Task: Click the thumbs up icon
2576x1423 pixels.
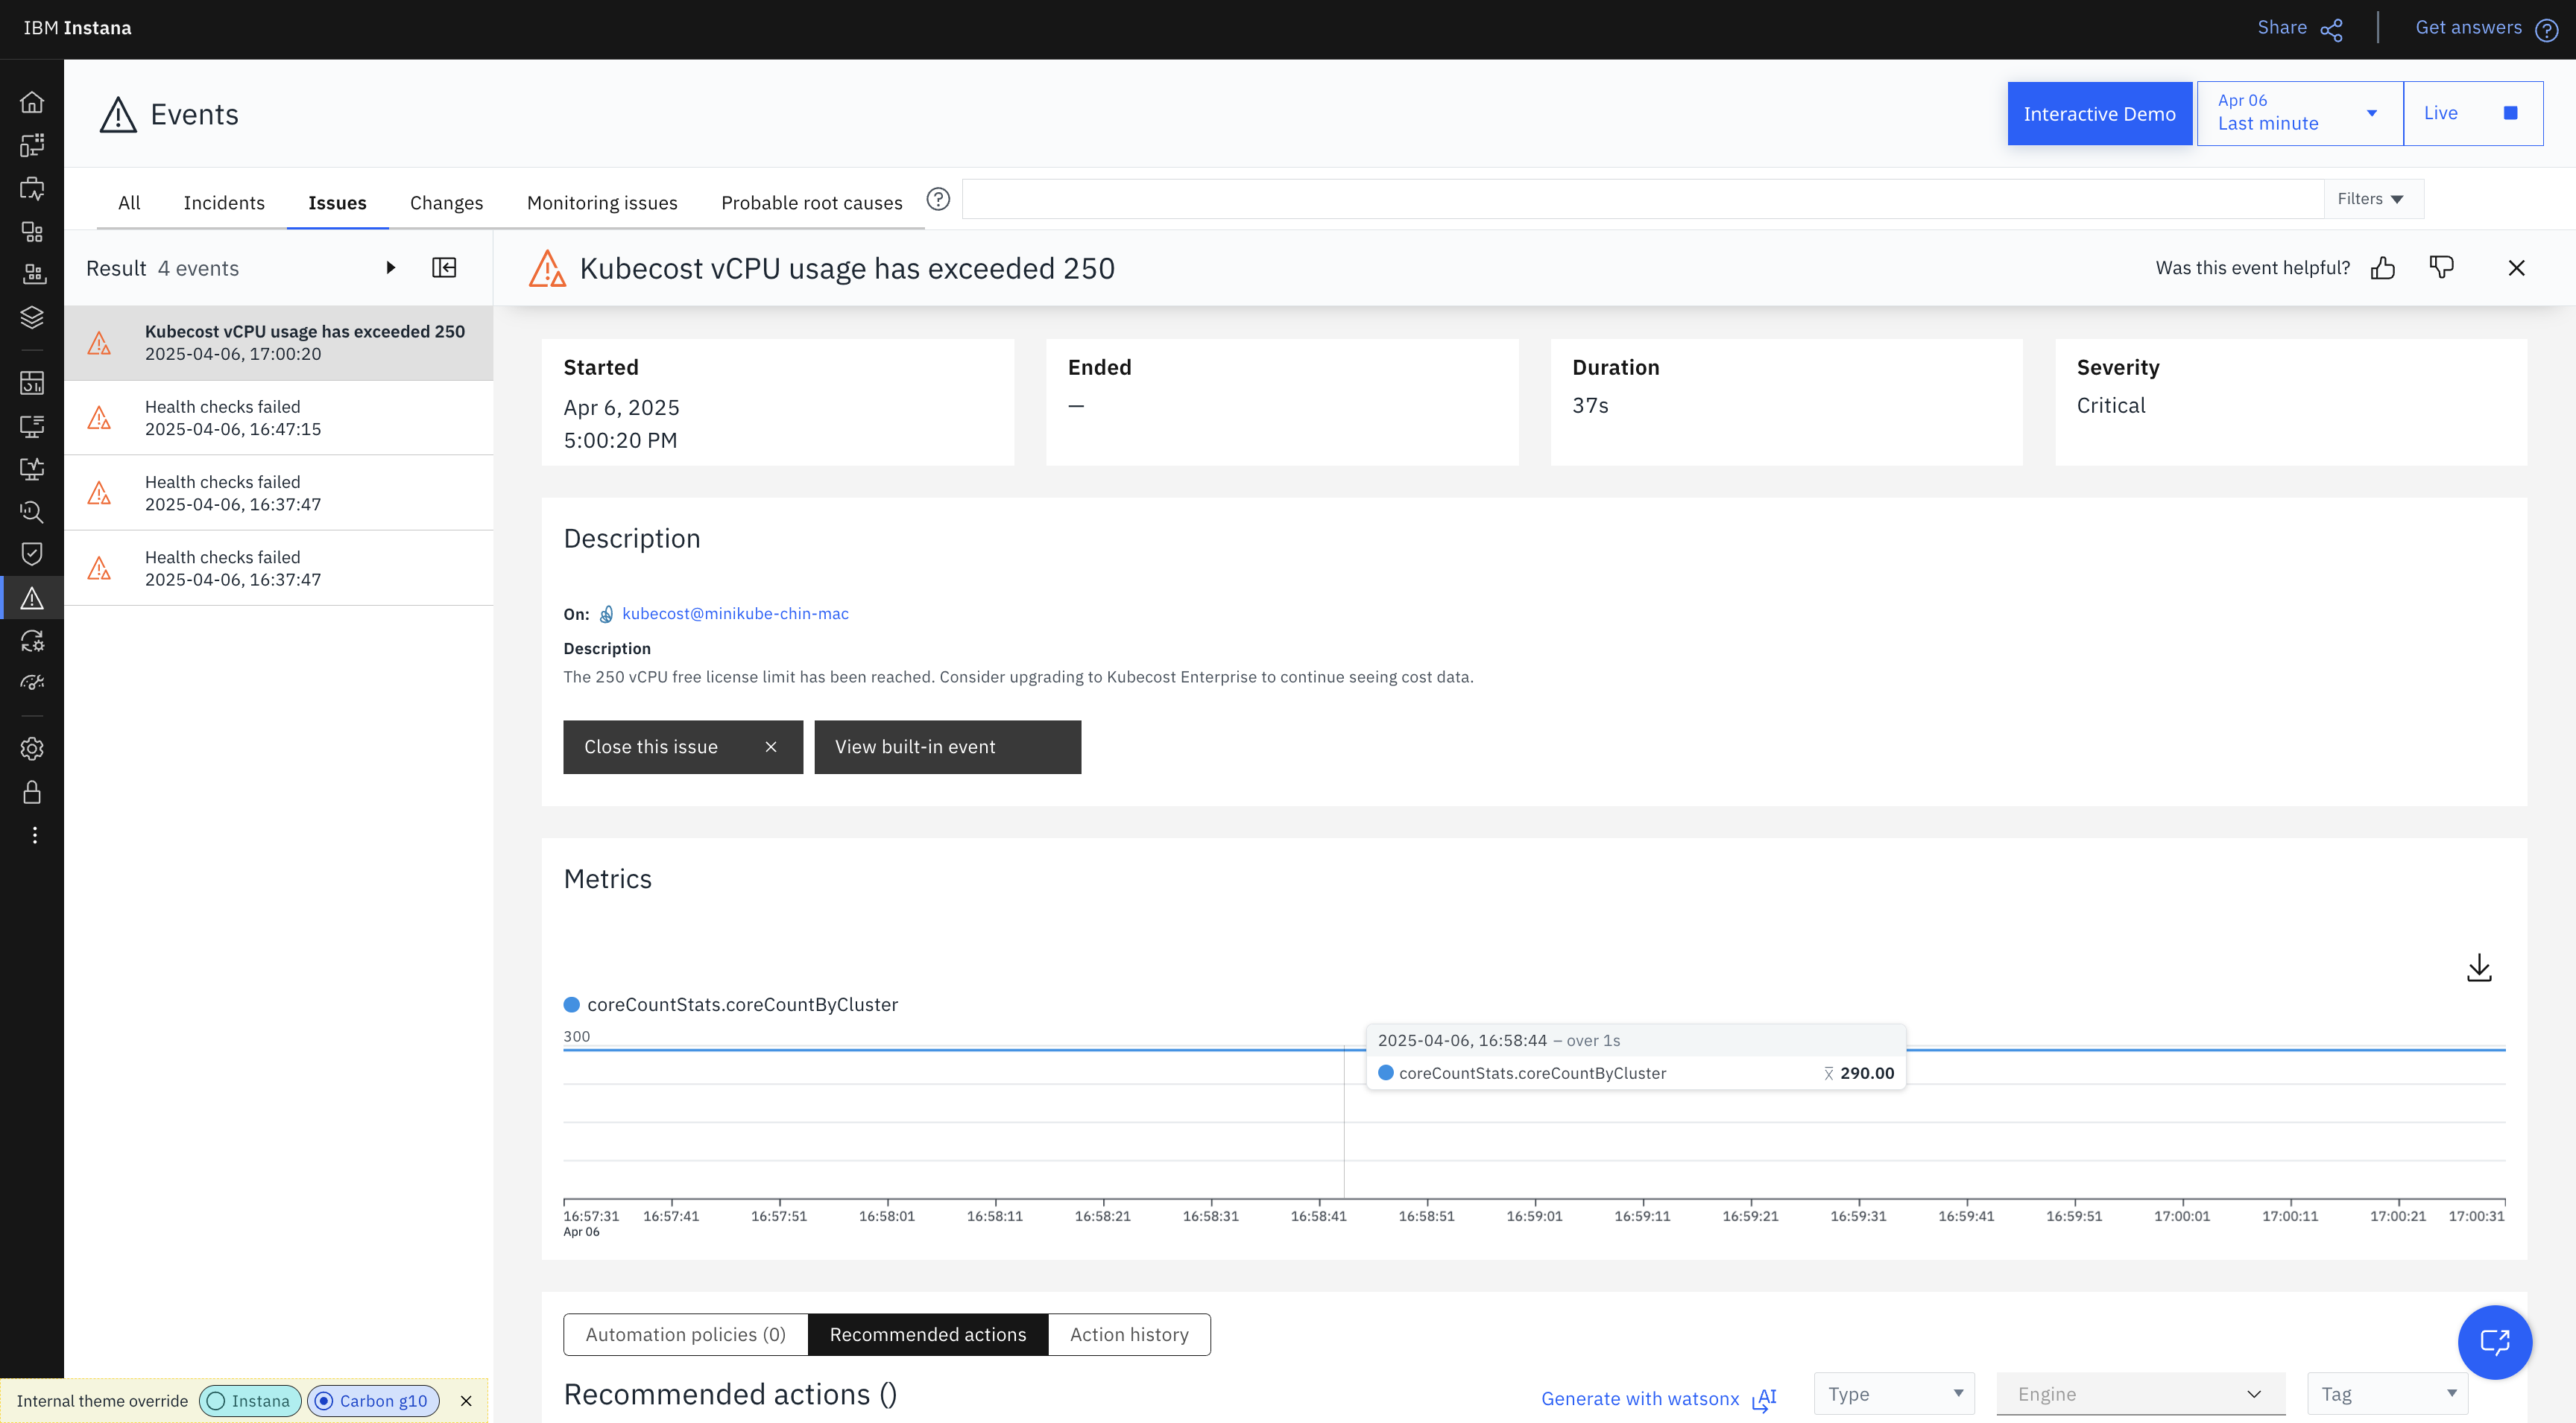Action: tap(2382, 267)
